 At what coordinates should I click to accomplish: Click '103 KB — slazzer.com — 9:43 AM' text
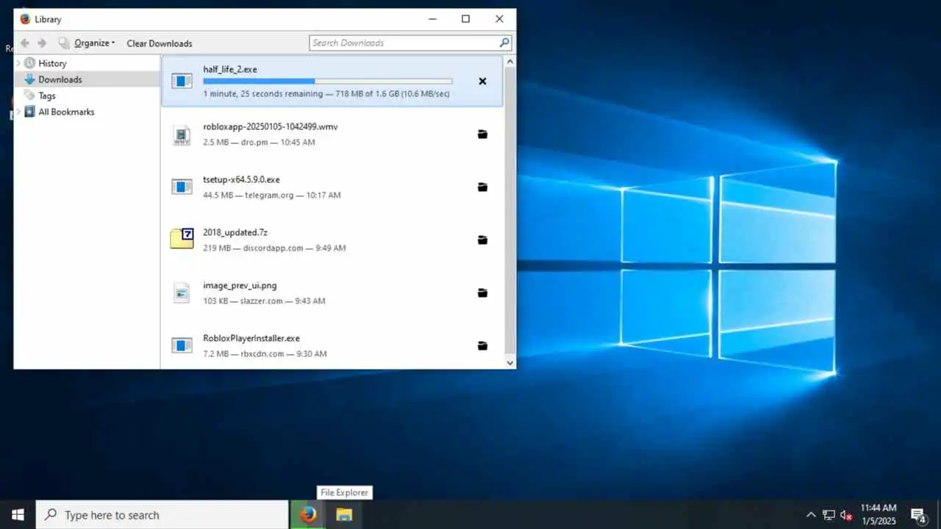click(x=264, y=301)
